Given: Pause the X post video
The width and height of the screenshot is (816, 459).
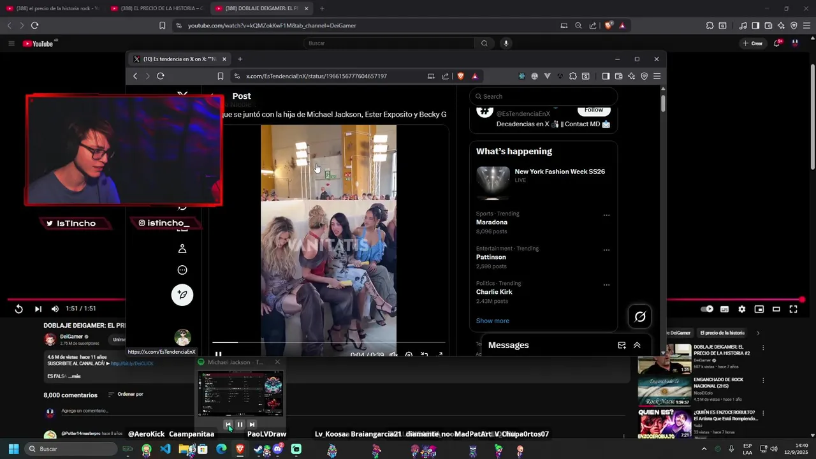Looking at the screenshot, I should (x=218, y=354).
